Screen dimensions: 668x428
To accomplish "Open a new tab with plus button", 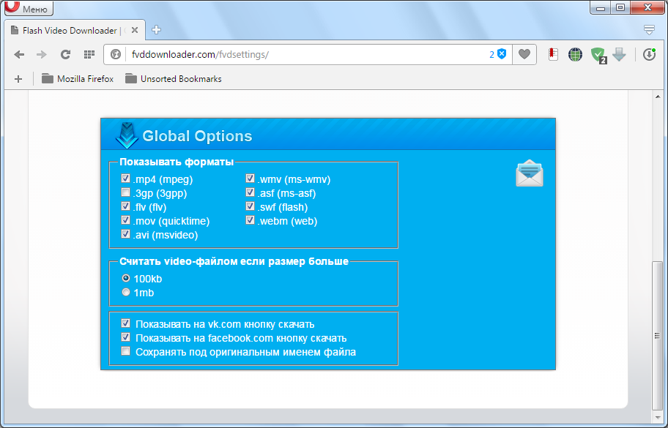I will (x=156, y=30).
